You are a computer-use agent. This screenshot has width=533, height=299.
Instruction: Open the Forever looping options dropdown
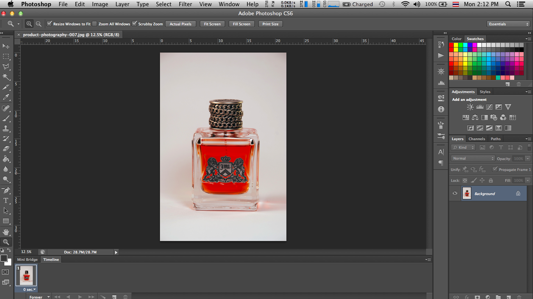click(x=39, y=297)
